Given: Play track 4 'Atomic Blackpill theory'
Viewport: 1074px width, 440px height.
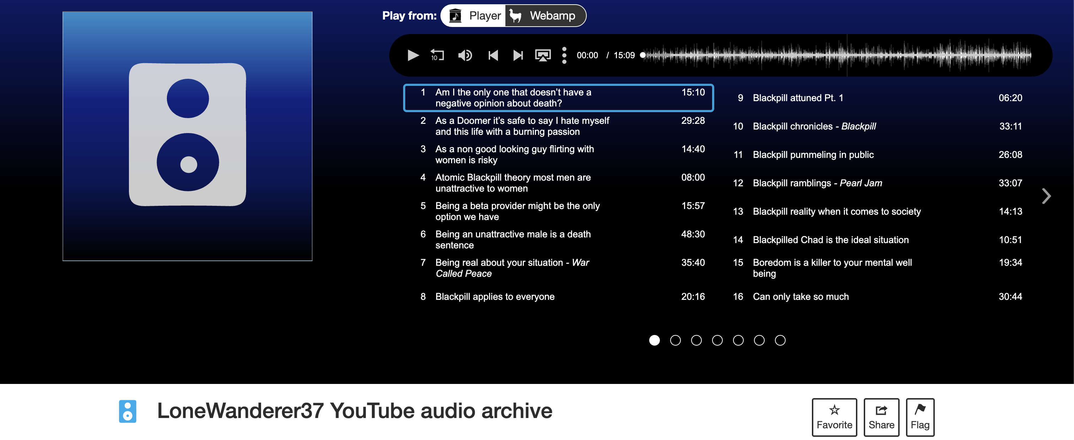Looking at the screenshot, I should click(x=559, y=183).
